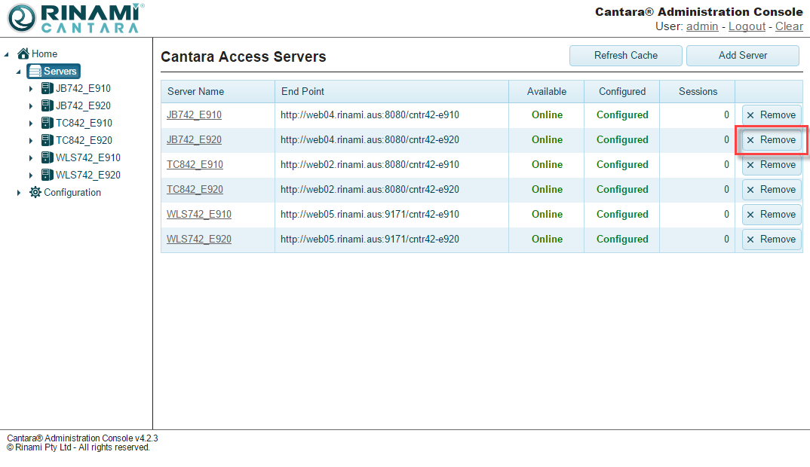This screenshot has width=810, height=467.
Task: Click the WLS742_E920 server icon in tree
Action: (48, 176)
